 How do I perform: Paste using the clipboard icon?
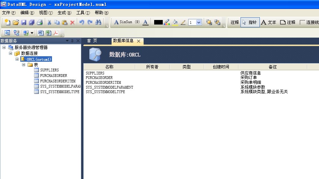pos(65,22)
